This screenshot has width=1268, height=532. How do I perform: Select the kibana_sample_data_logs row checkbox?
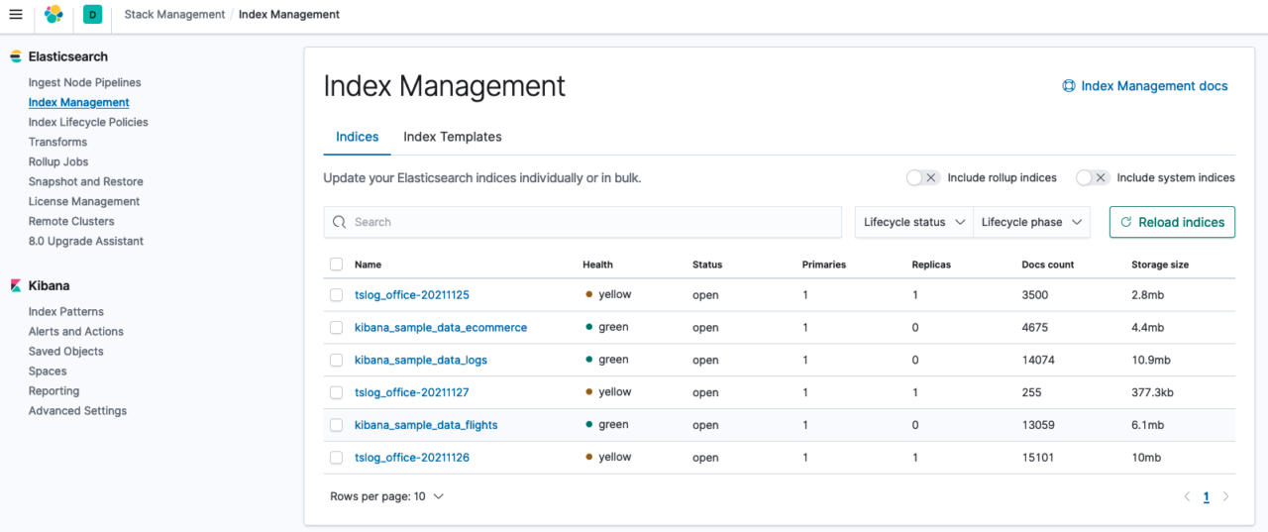pos(336,360)
